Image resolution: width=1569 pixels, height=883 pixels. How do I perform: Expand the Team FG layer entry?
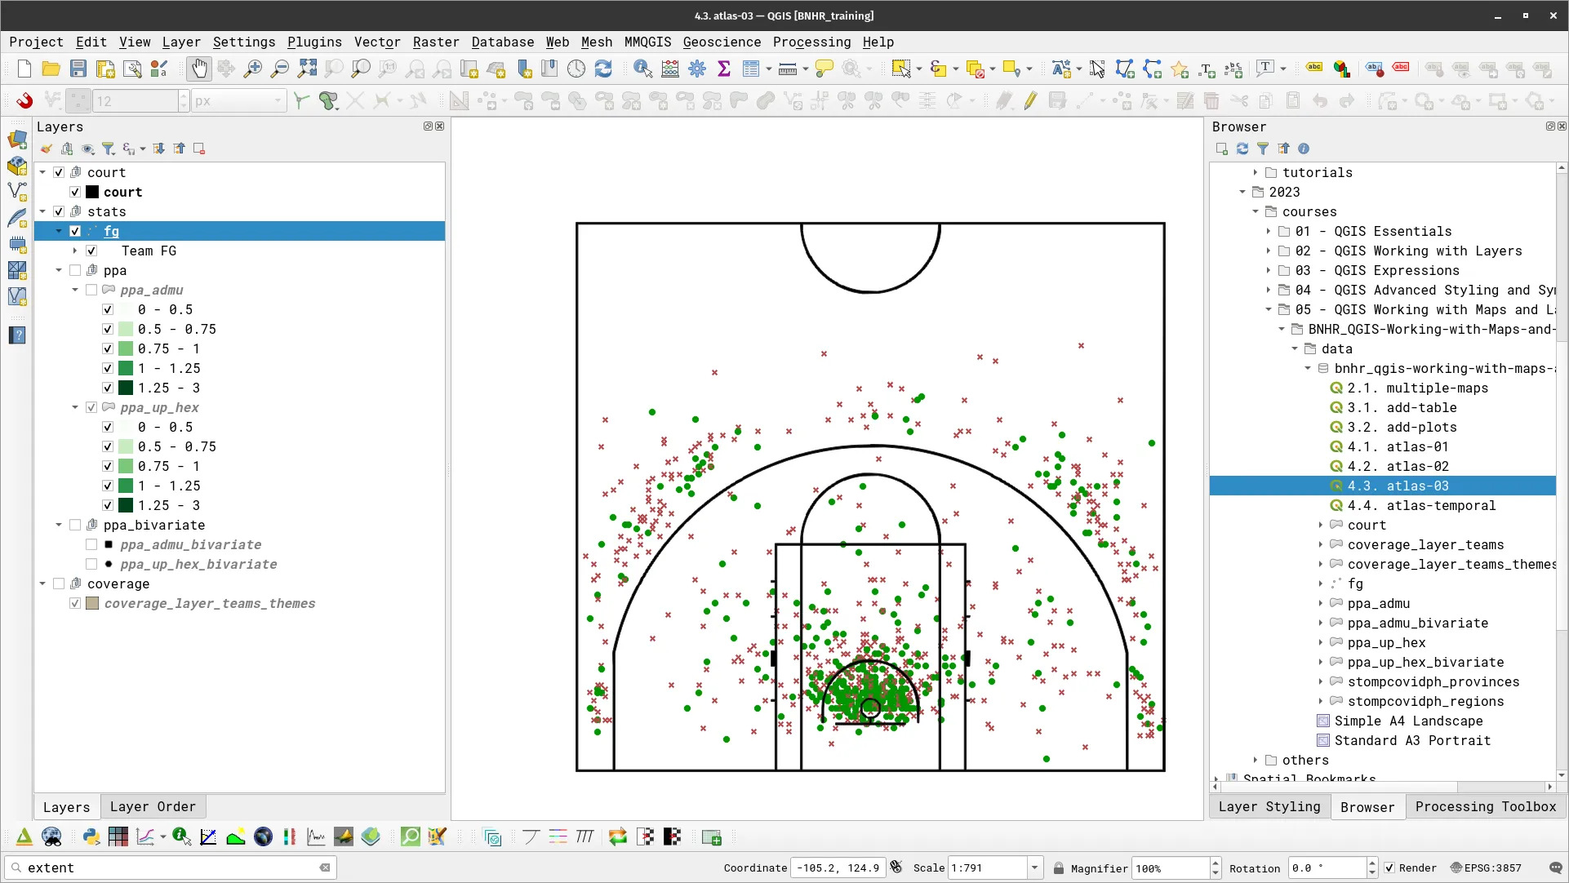click(73, 251)
